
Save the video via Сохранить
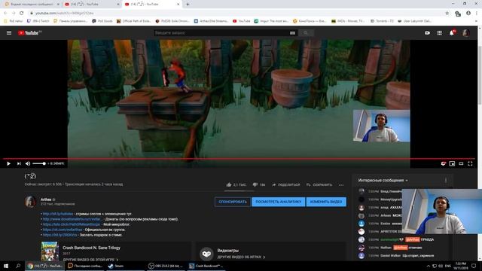319,184
